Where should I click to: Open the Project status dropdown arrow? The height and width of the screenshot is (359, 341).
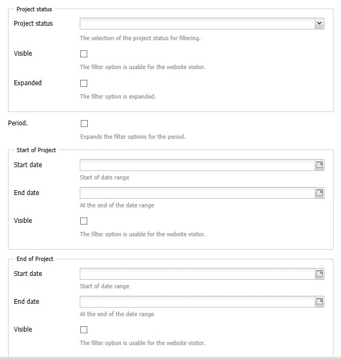[319, 24]
